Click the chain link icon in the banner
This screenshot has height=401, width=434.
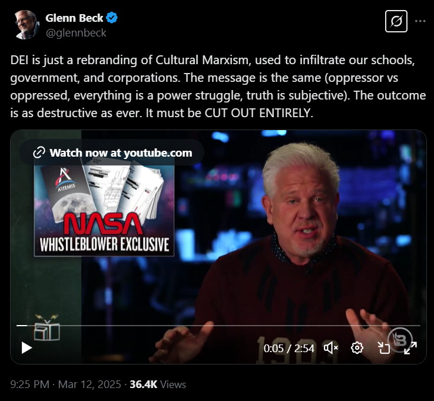tap(39, 153)
